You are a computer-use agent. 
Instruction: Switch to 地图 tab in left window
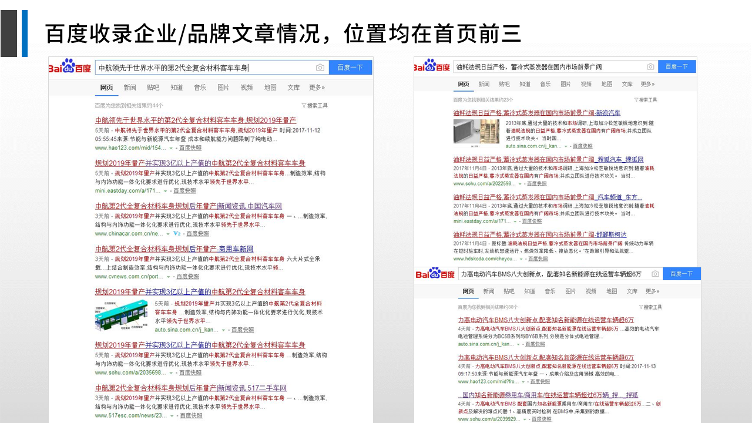coord(270,88)
